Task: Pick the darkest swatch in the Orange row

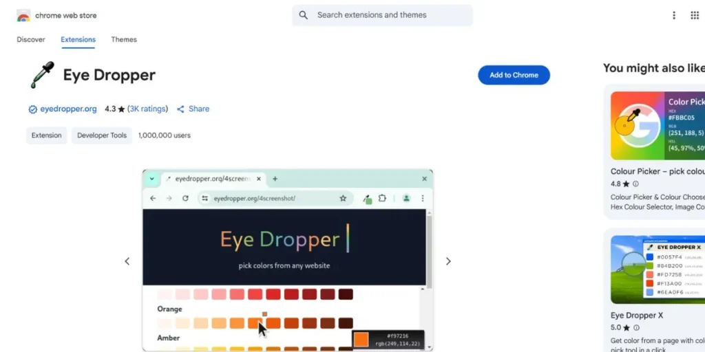Action: (x=346, y=323)
